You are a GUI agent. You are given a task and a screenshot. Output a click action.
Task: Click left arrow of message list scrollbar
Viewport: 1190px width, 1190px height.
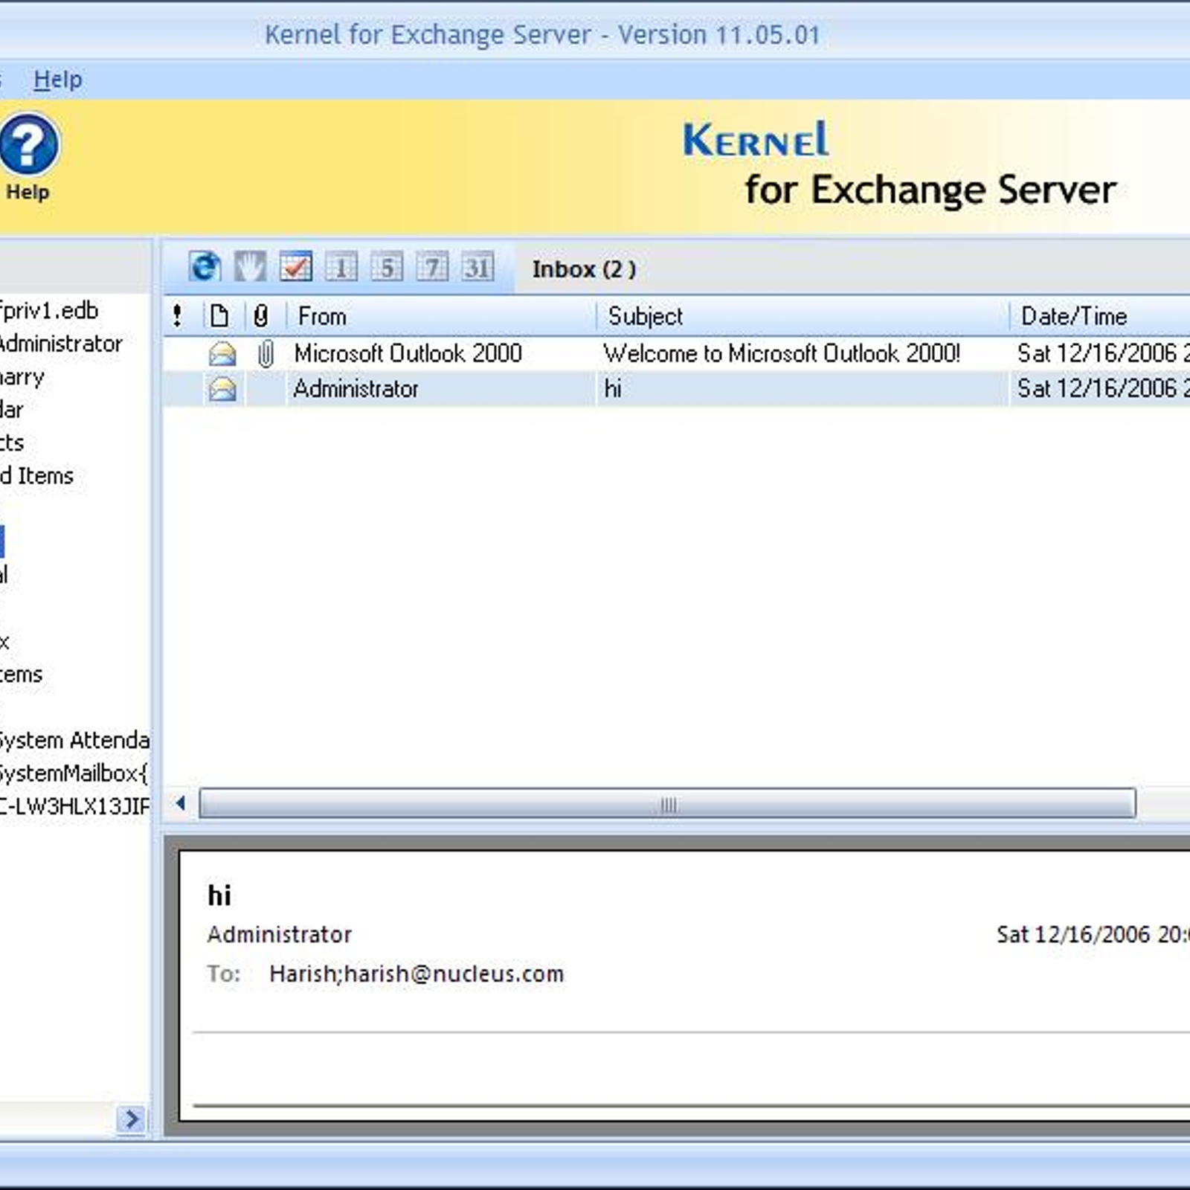[x=181, y=804]
